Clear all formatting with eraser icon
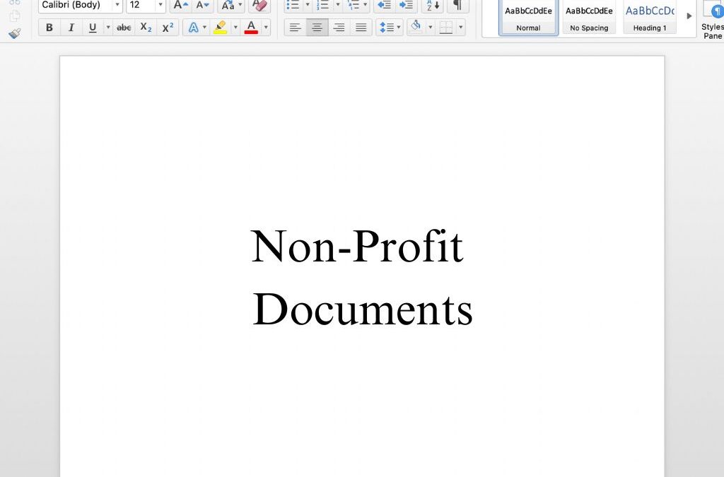 point(259,5)
